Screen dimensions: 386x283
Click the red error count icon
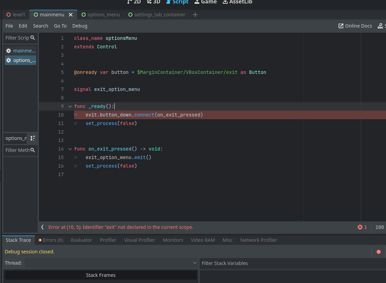point(360,227)
